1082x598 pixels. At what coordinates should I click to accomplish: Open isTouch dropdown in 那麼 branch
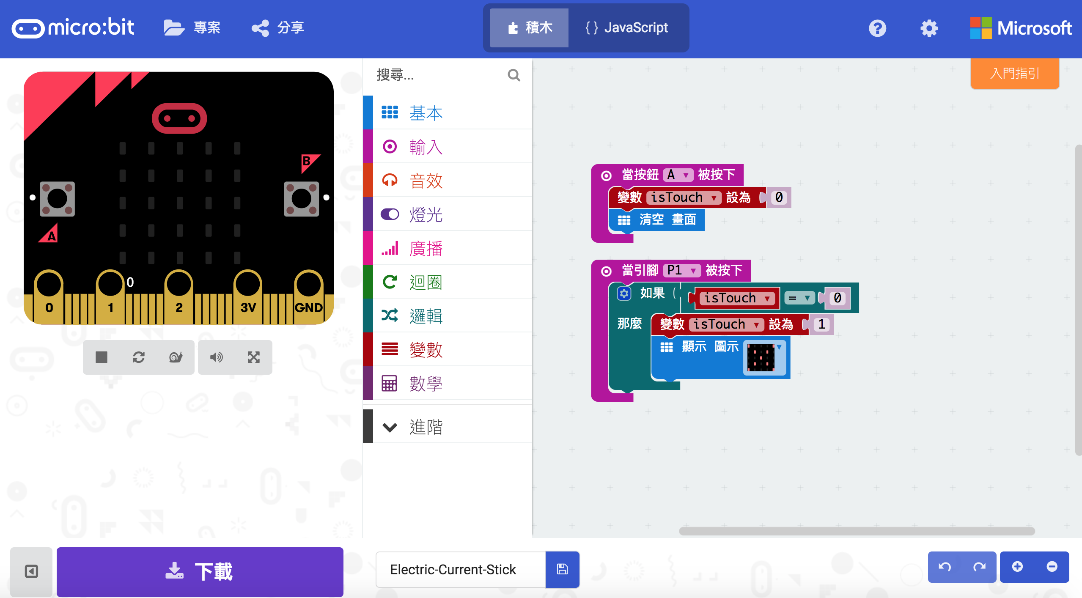coord(727,324)
